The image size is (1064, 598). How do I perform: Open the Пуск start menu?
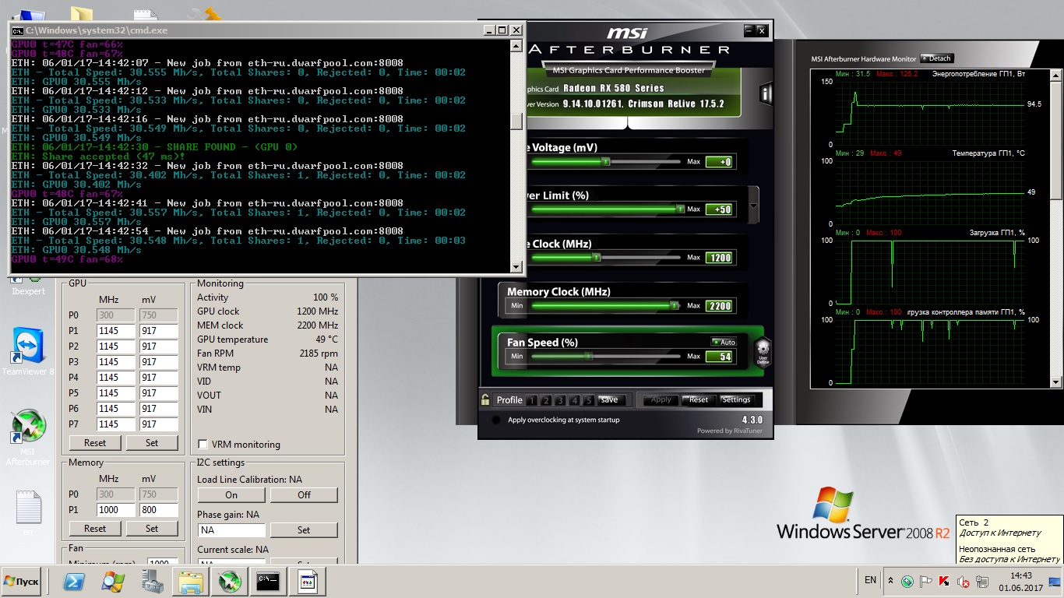click(x=22, y=582)
